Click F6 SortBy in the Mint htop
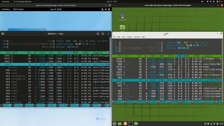Viewport: 224px width, 126px height. (x=174, y=102)
